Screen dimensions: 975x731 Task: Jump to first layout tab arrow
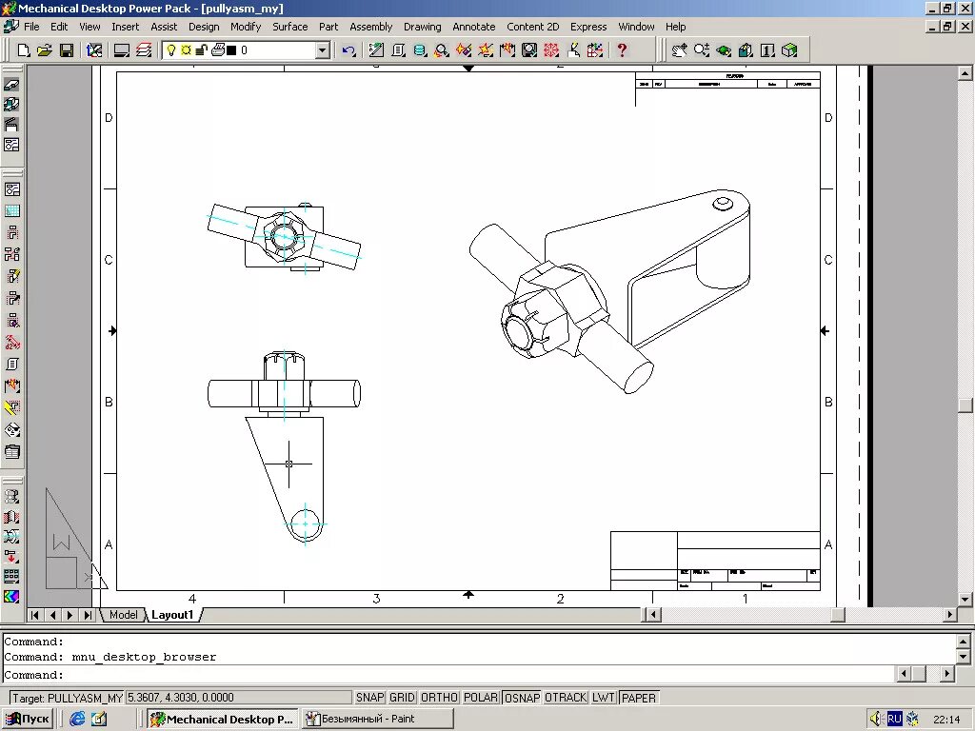click(35, 615)
